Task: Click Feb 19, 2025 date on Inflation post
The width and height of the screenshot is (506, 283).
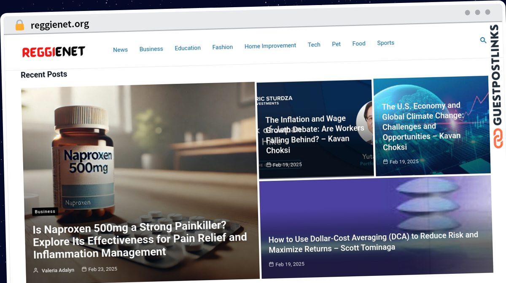Action: click(x=287, y=165)
